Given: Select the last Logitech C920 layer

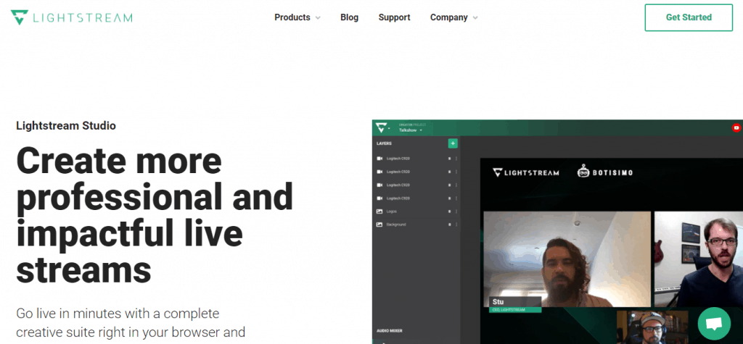Looking at the screenshot, I should (398, 198).
